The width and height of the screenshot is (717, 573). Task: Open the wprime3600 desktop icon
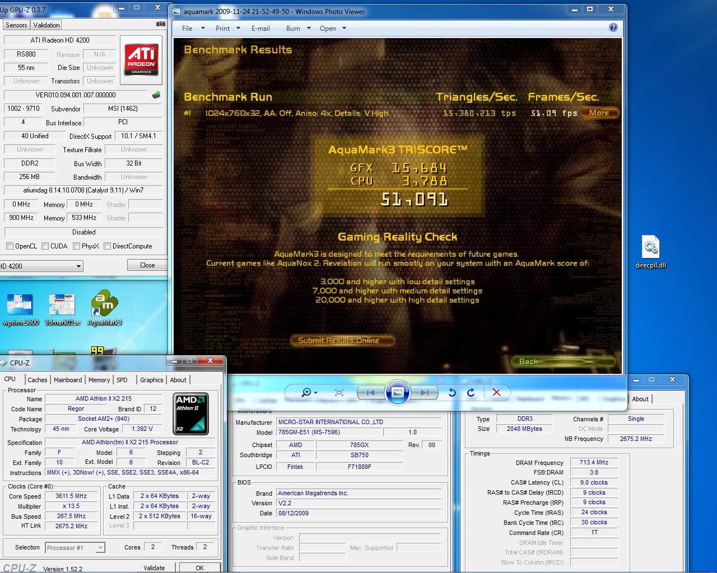click(x=20, y=309)
